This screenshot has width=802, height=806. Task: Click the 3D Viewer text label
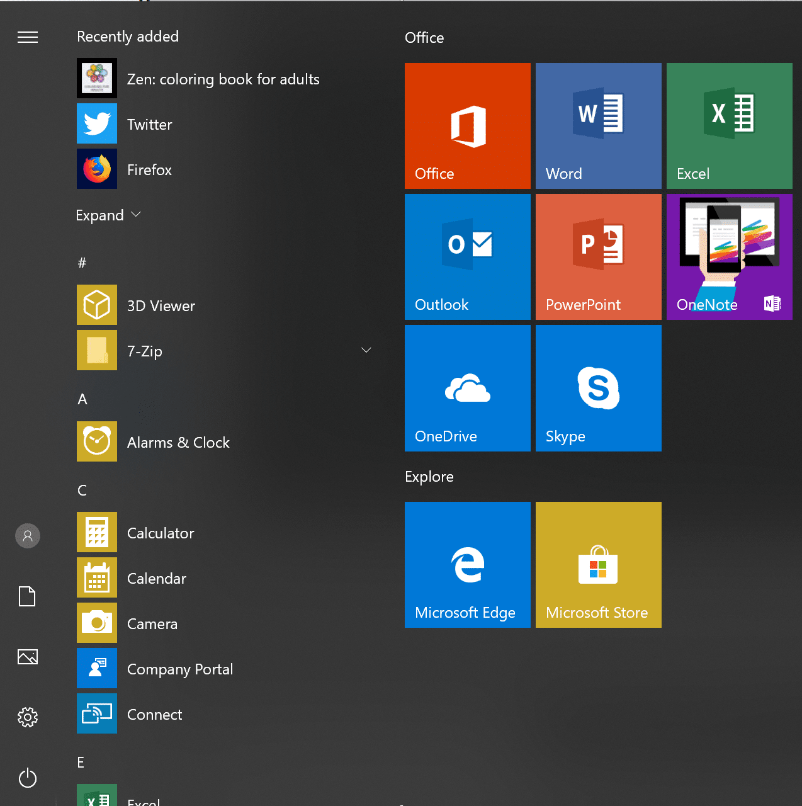pos(161,306)
